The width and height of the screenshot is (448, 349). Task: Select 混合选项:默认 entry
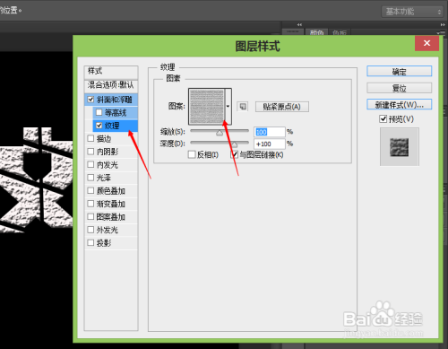[x=111, y=85]
